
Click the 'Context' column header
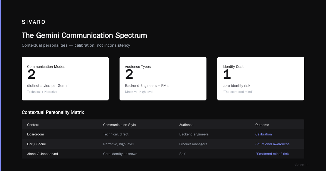33,125
